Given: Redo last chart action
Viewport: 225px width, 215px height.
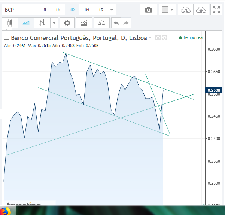Looking at the screenshot, I should tap(126, 23).
